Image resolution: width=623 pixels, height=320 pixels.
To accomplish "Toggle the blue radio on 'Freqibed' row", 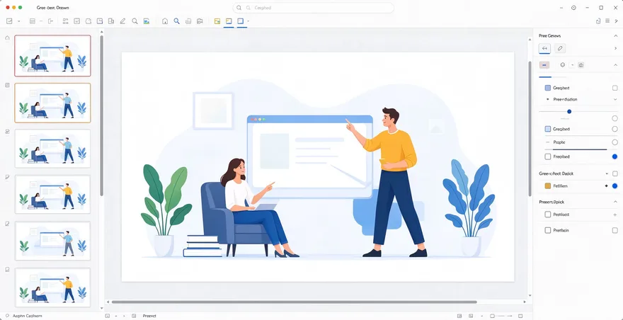I will click(x=615, y=156).
